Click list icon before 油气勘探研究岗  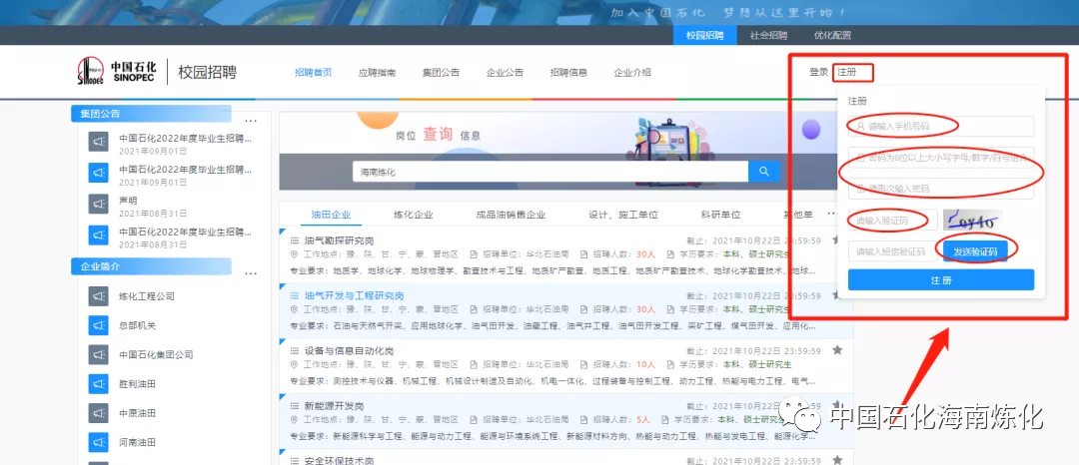[x=295, y=241]
